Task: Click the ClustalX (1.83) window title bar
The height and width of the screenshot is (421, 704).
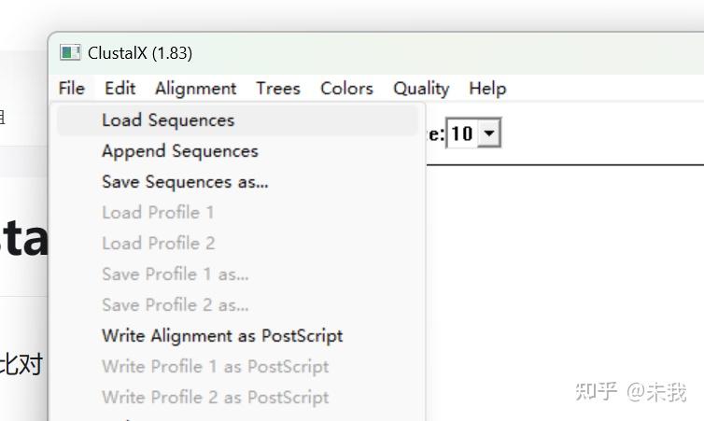Action: pos(373,53)
